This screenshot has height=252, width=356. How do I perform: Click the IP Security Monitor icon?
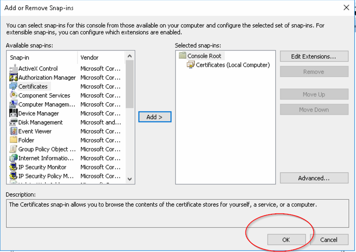point(14,167)
